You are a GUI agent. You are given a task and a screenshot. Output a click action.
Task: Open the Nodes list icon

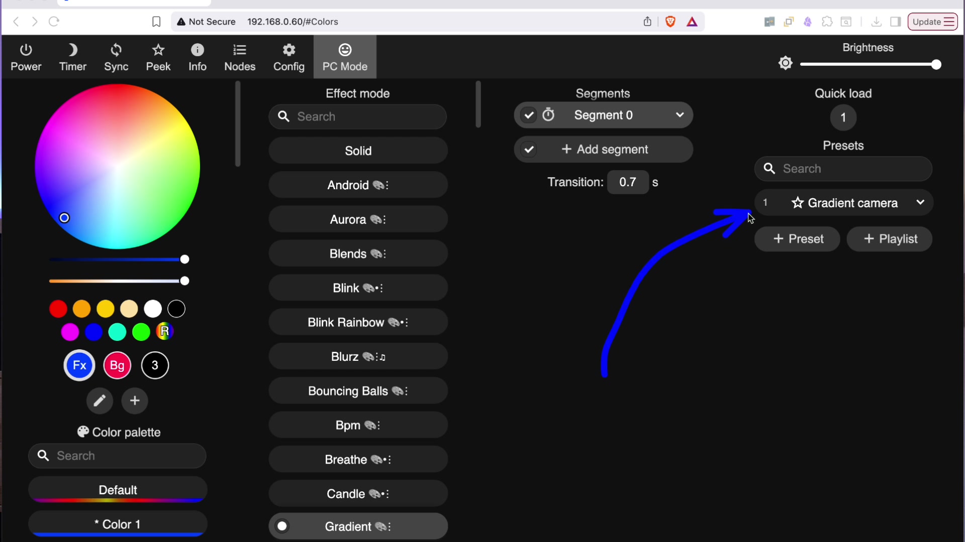pos(240,50)
